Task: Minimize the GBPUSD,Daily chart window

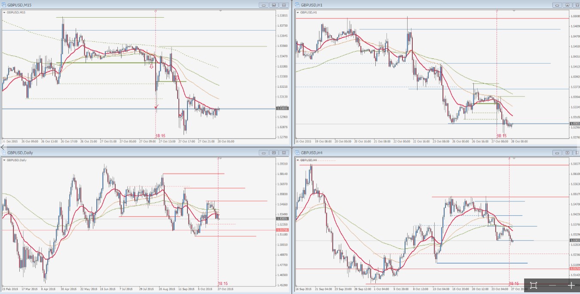Action: tap(264, 152)
